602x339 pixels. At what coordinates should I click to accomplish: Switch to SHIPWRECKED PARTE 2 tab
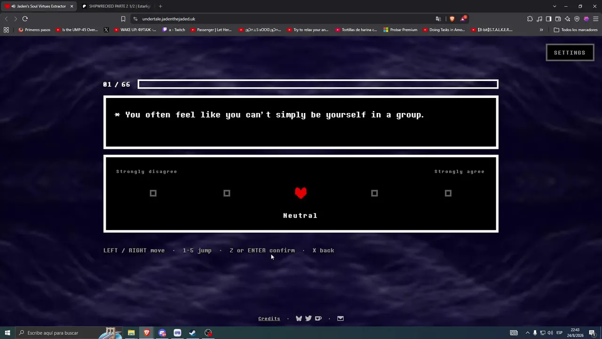(116, 6)
